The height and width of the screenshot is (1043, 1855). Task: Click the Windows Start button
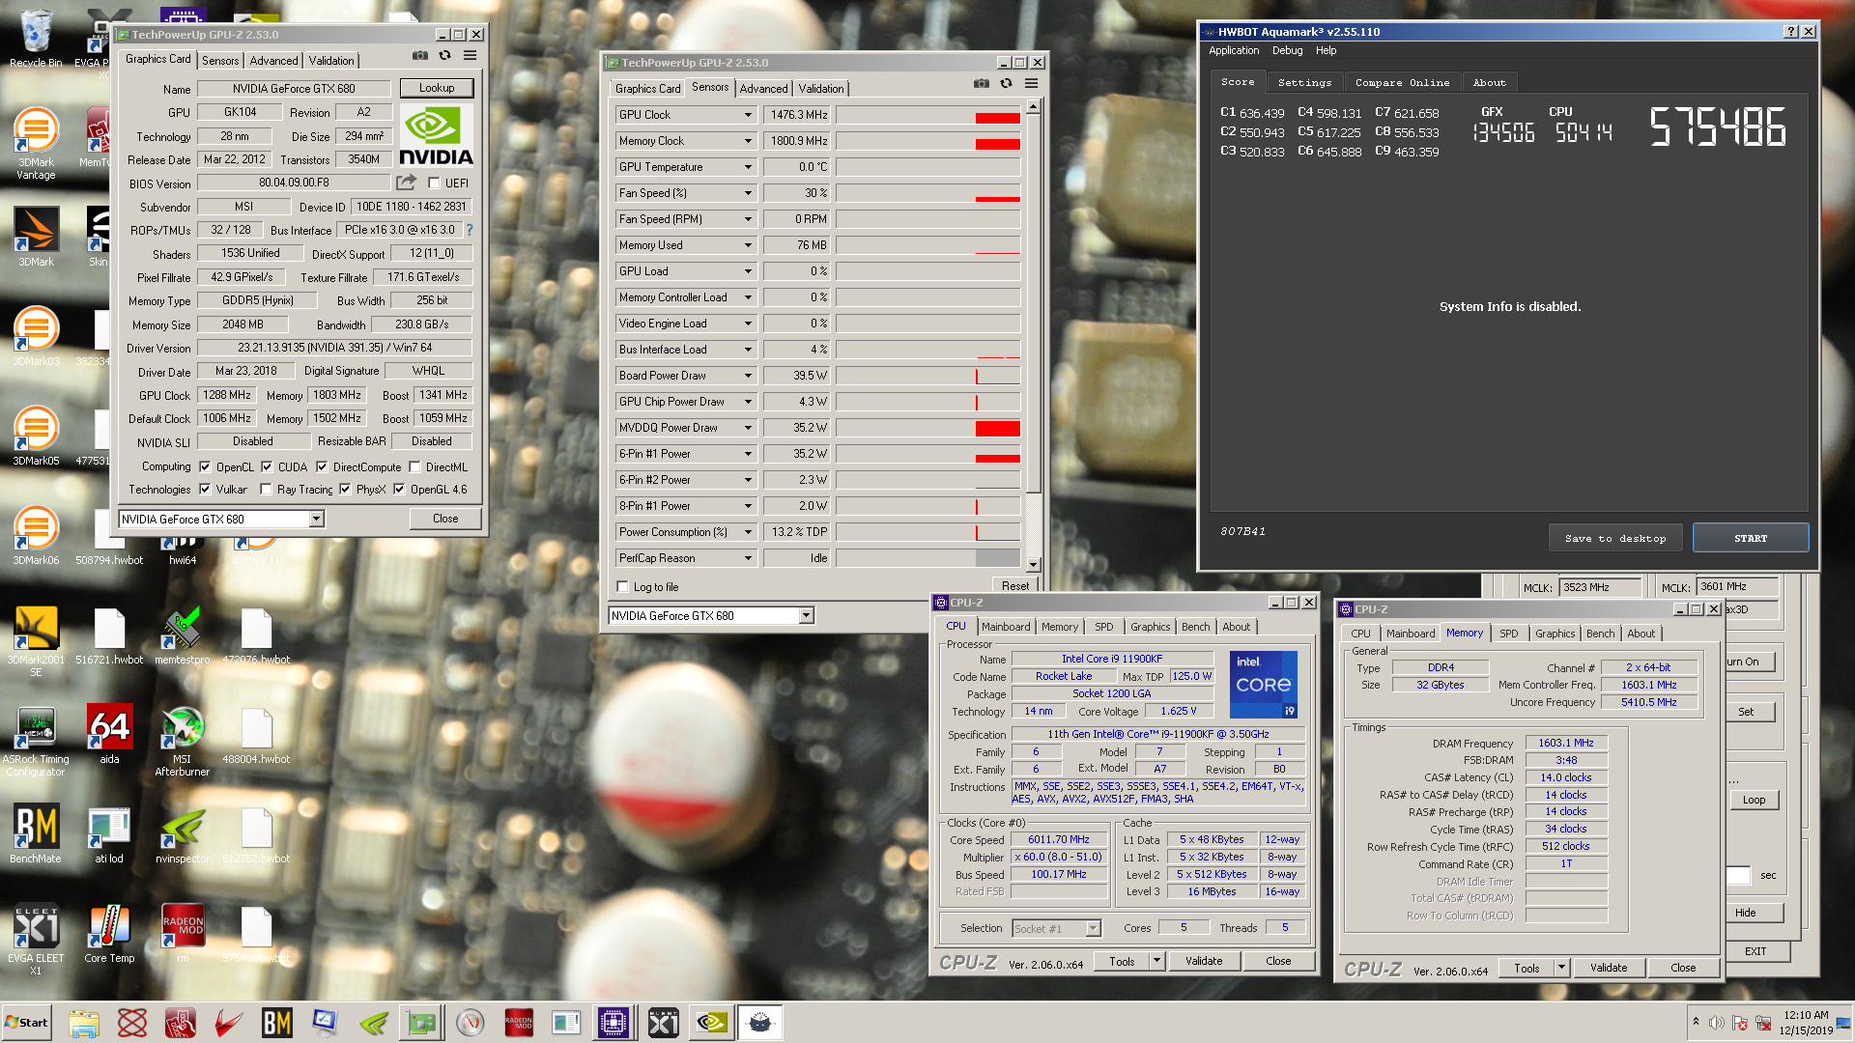click(x=27, y=1023)
